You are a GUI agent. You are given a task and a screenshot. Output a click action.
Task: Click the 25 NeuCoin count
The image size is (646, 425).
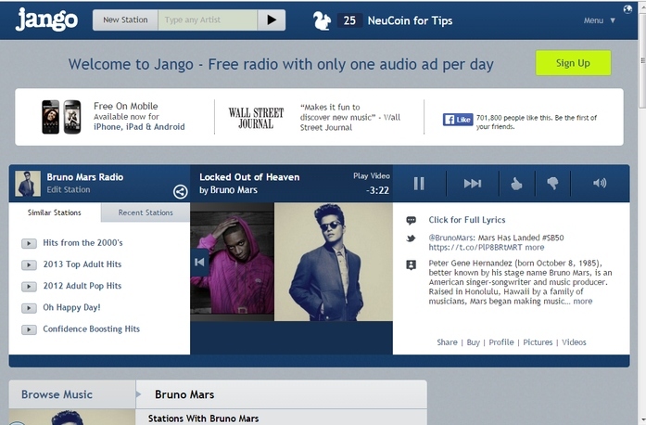(349, 20)
